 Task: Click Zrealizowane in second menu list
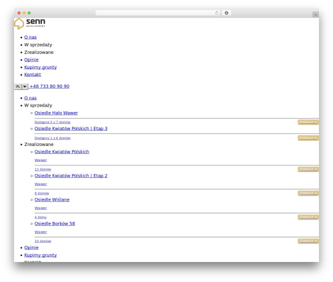pyautogui.click(x=39, y=144)
